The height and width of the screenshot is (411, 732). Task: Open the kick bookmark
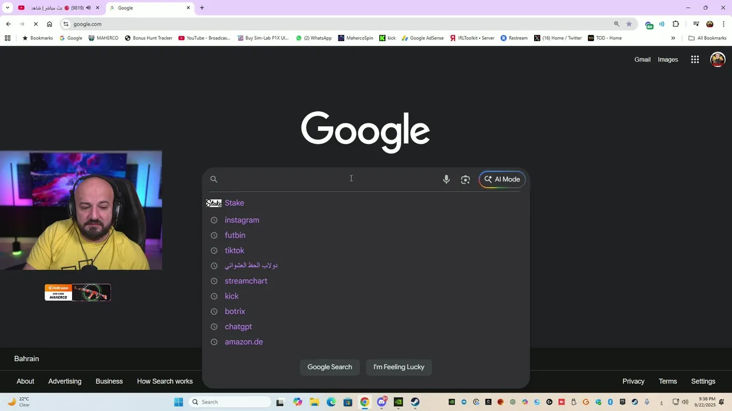[388, 38]
